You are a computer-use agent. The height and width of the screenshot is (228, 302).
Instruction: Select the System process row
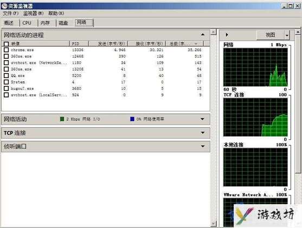click(x=106, y=82)
